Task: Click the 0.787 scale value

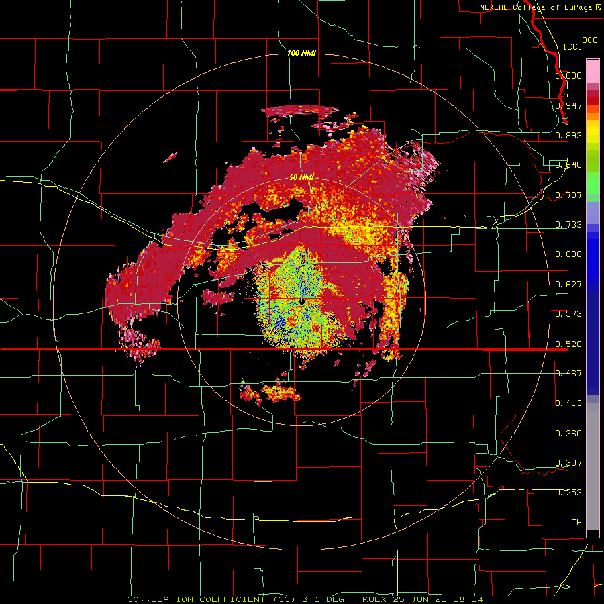Action: [568, 195]
